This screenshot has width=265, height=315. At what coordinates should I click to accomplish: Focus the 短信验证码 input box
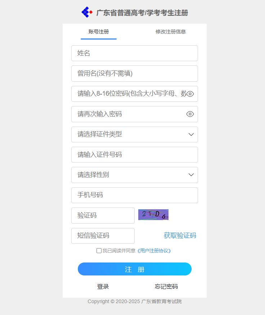click(103, 236)
